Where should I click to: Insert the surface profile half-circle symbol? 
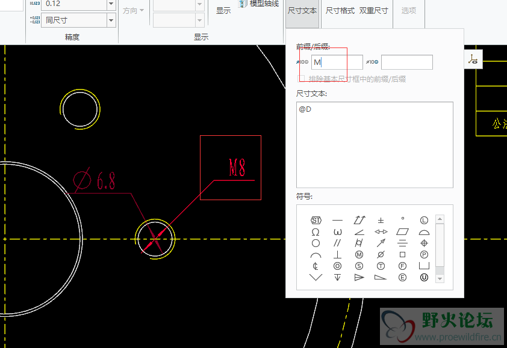pyautogui.click(x=424, y=233)
